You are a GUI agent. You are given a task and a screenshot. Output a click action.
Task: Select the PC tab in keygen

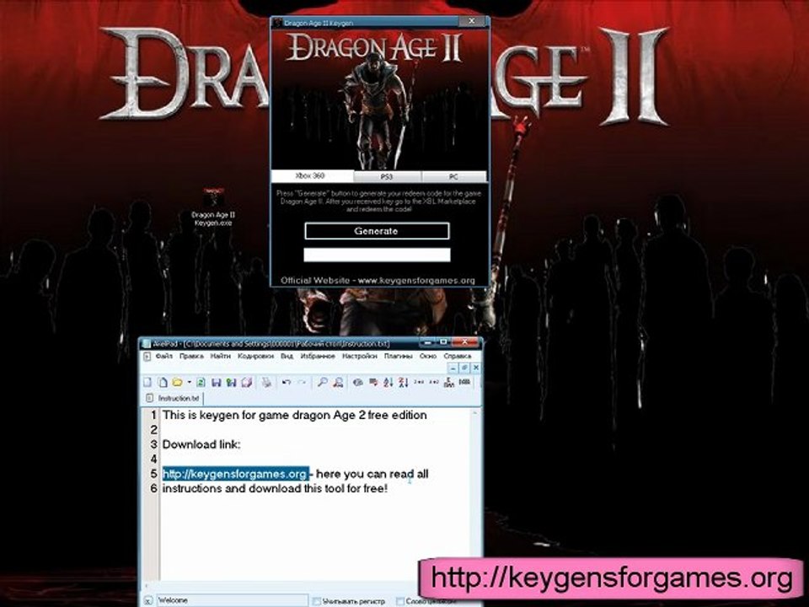453,176
